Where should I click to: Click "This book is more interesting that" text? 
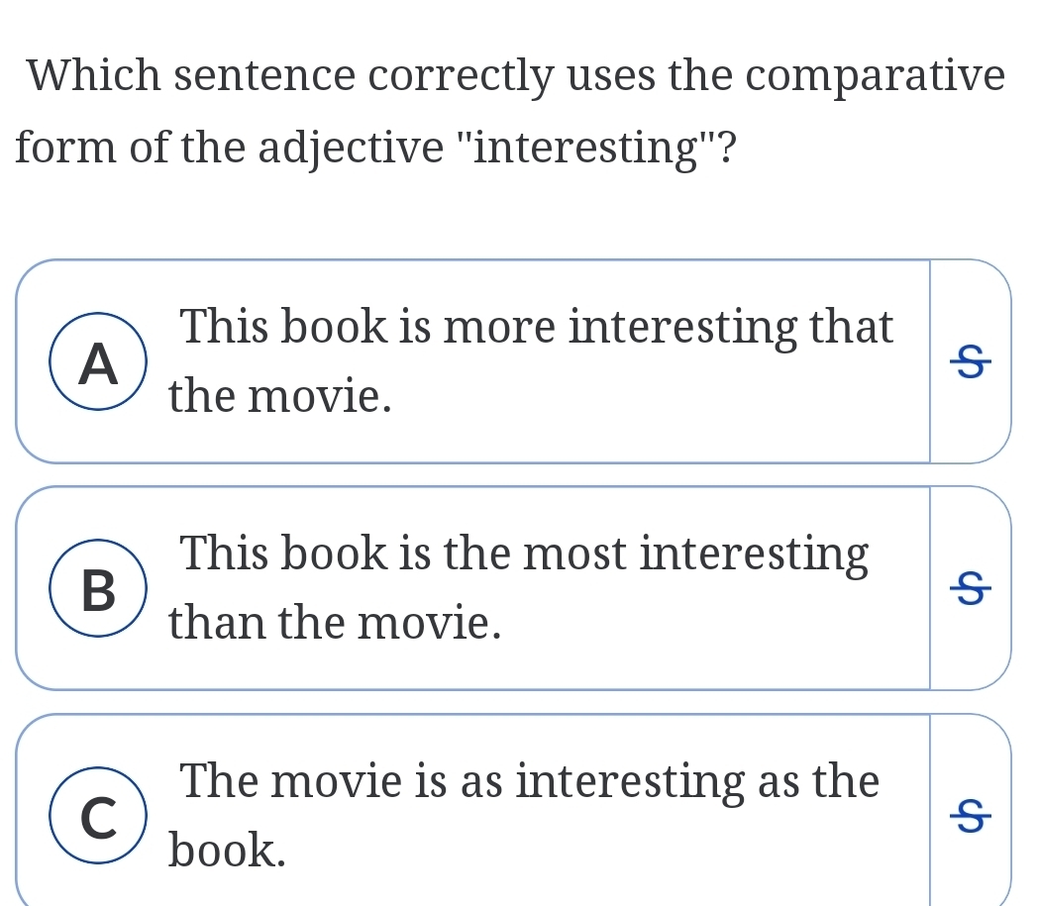(537, 328)
